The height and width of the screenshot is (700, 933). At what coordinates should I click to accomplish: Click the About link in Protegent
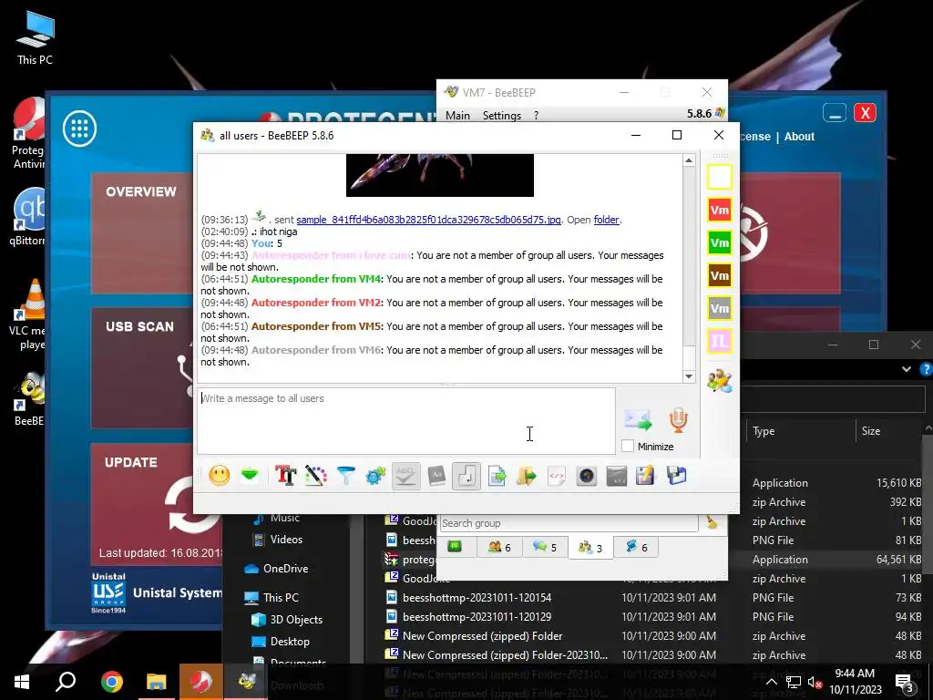[x=799, y=137]
